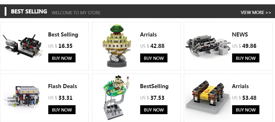Click the BEST SELLING header title

(x=29, y=11)
